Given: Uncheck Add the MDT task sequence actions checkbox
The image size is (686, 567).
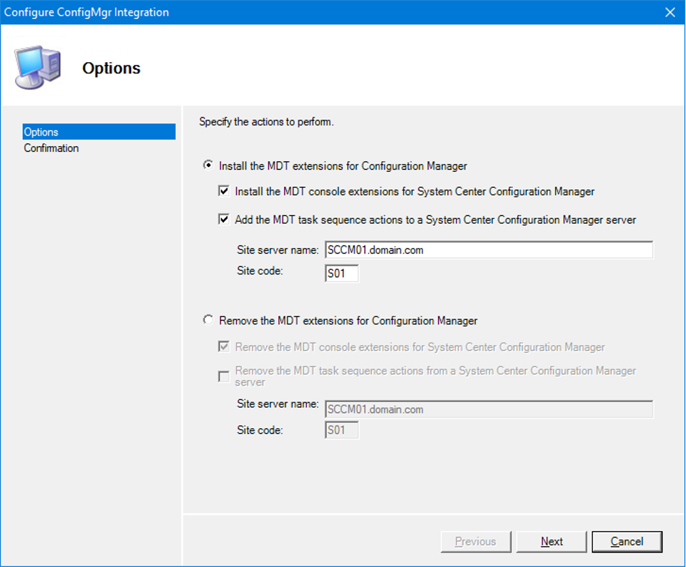Looking at the screenshot, I should pos(224,220).
